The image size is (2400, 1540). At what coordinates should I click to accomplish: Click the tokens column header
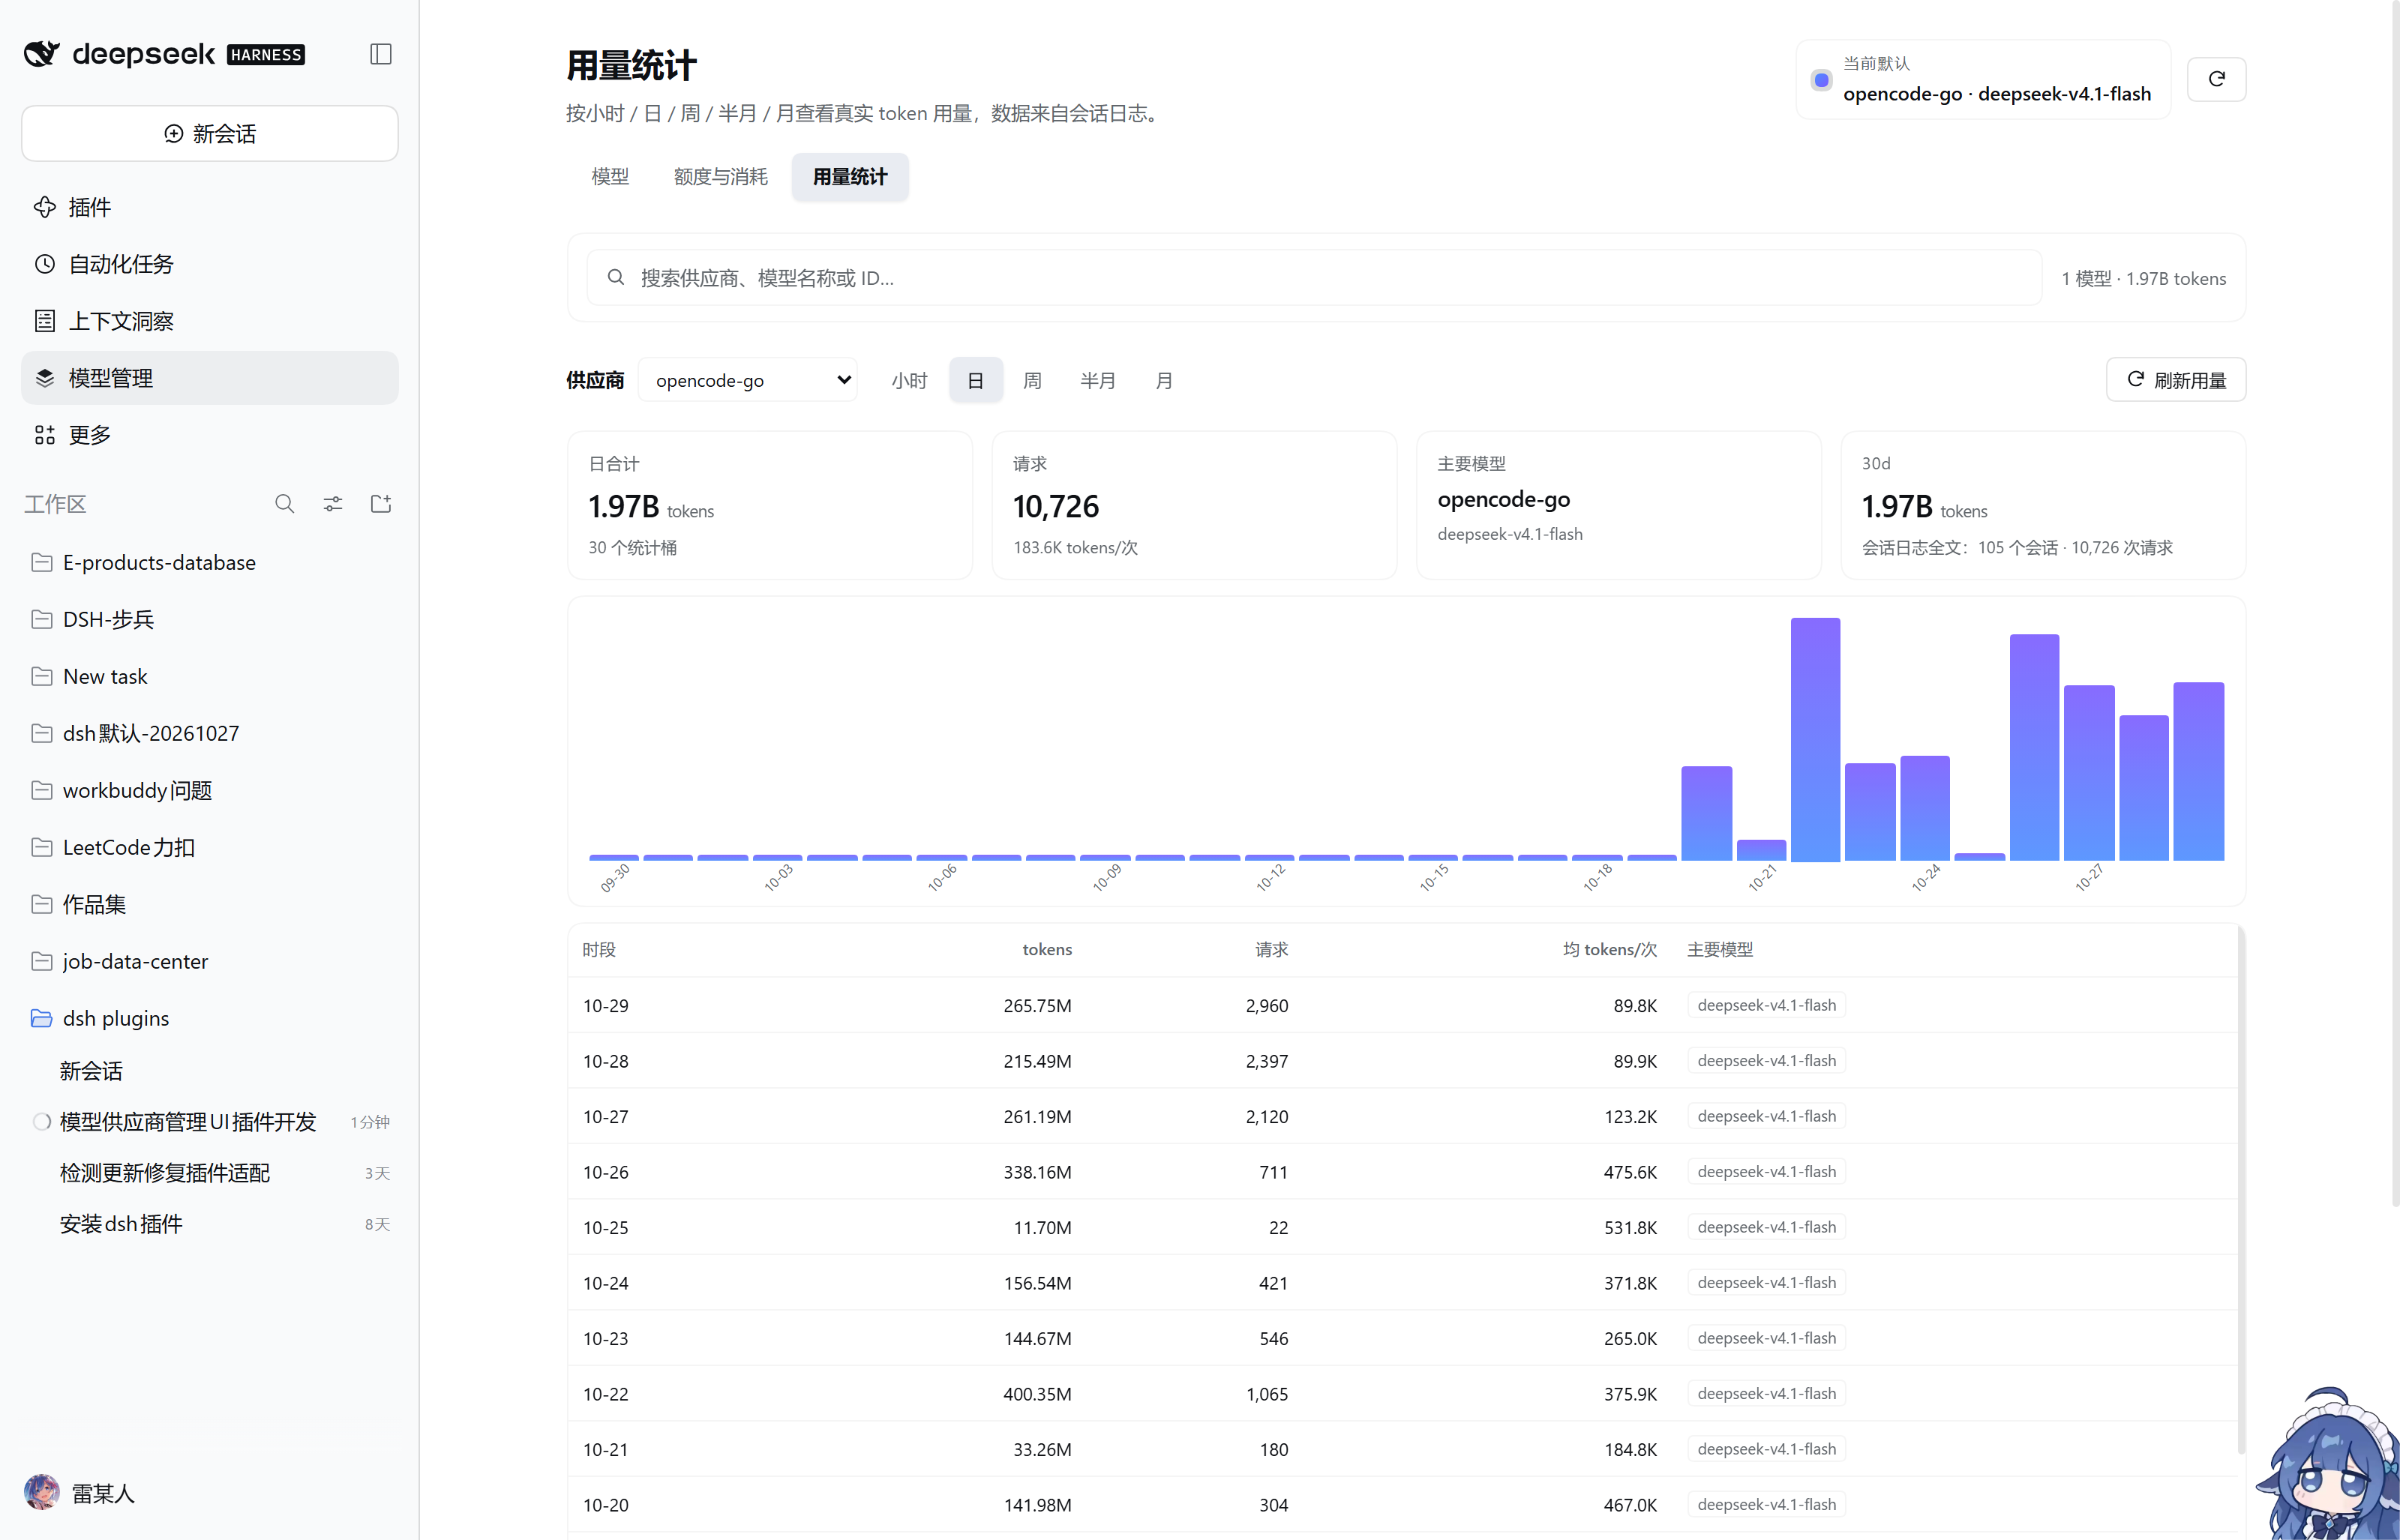click(1047, 950)
